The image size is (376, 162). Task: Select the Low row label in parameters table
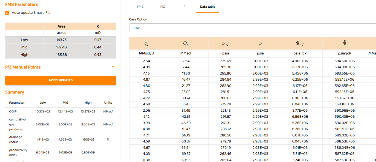tap(24, 40)
